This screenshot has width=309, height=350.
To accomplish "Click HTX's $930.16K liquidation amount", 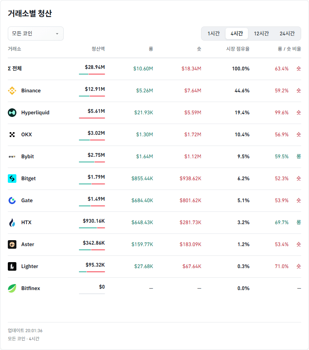I will [x=94, y=221].
